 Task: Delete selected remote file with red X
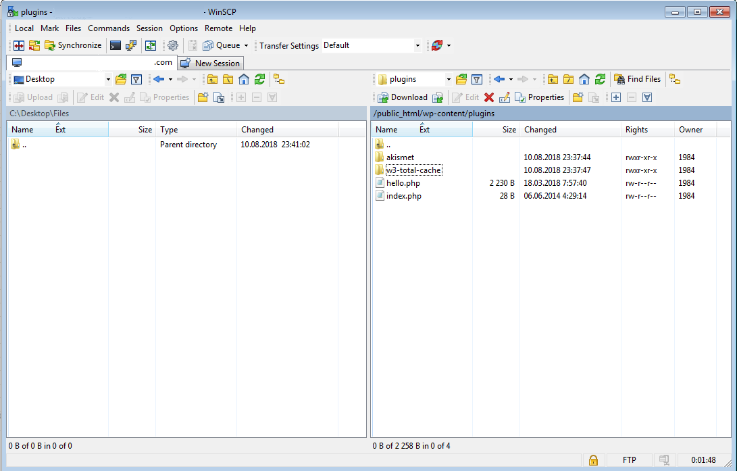point(489,97)
